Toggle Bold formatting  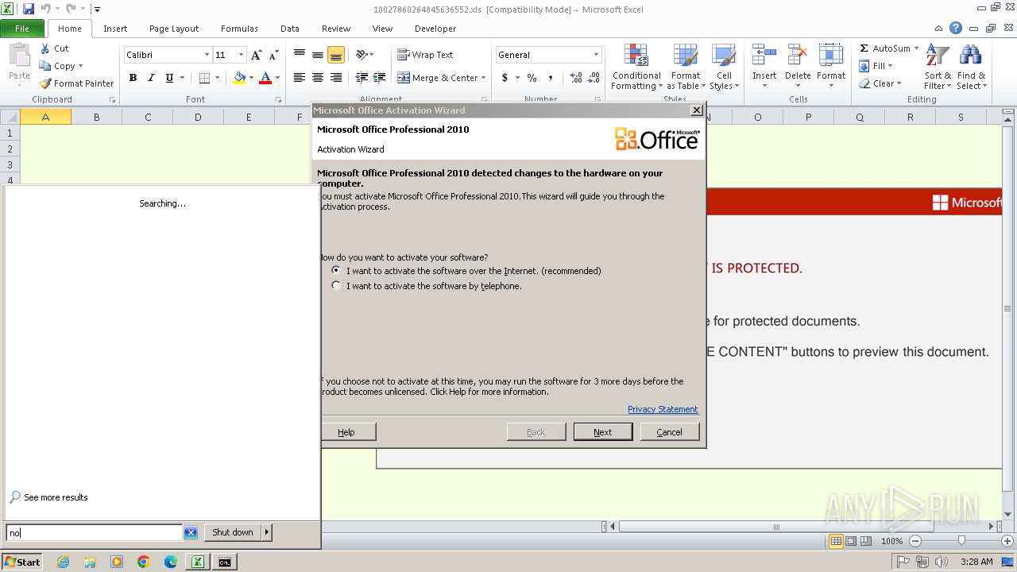(x=133, y=78)
